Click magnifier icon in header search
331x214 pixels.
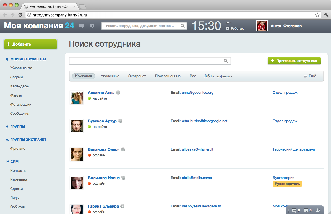click(x=183, y=26)
